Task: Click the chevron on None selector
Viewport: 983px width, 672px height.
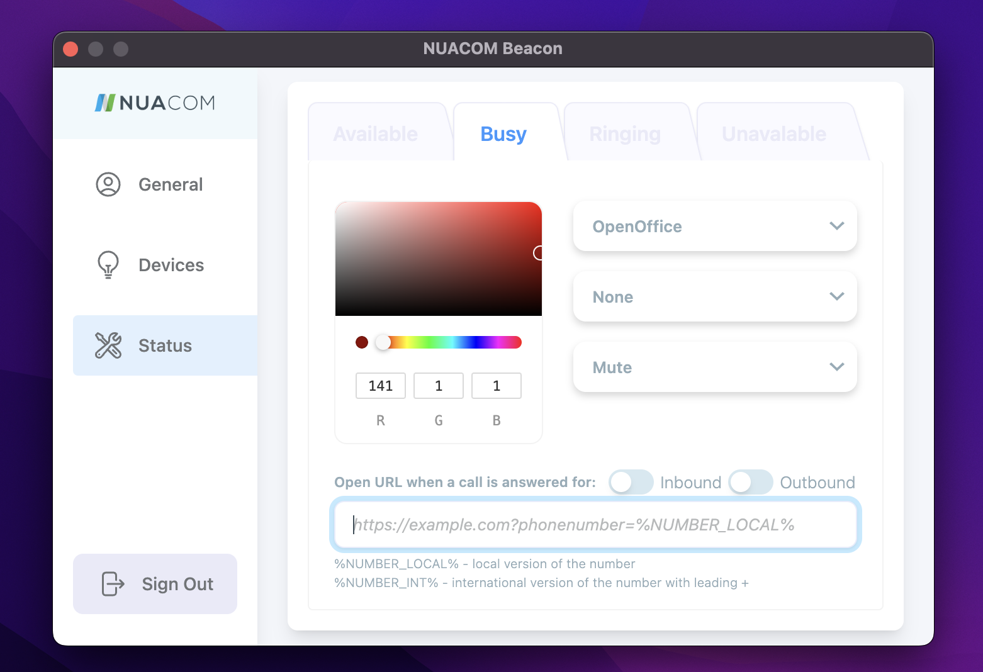Action: pos(836,296)
